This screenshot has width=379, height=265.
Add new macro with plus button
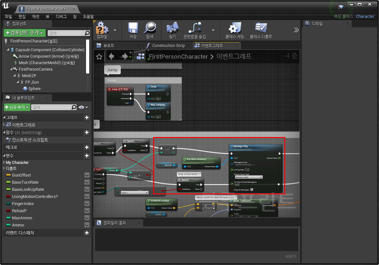87,147
